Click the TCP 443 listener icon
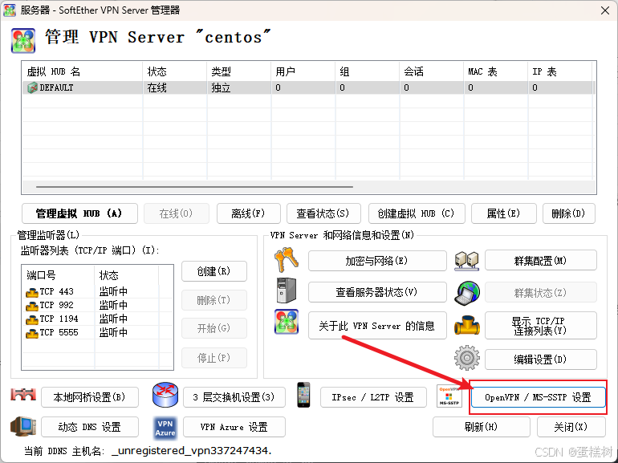This screenshot has height=463, width=618. pos(32,292)
